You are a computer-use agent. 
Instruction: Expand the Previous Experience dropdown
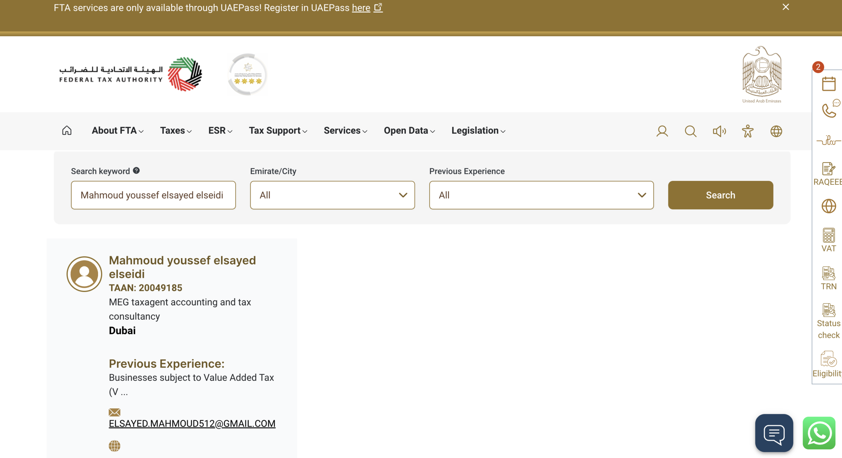tap(541, 195)
